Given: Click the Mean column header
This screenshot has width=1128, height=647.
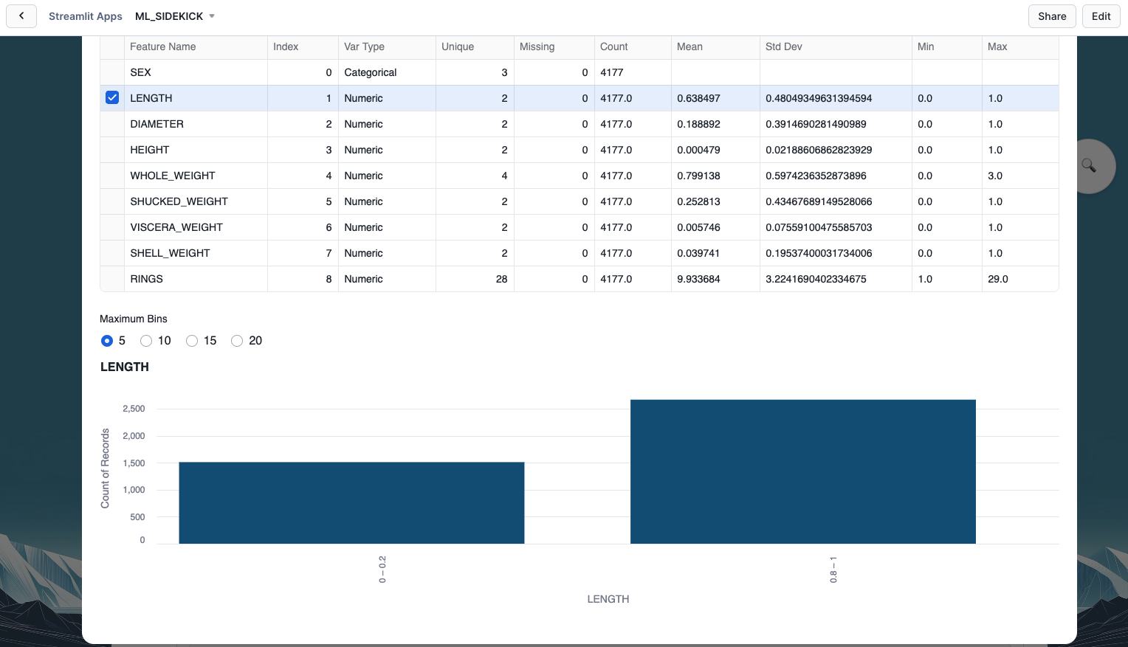Looking at the screenshot, I should pos(689,46).
